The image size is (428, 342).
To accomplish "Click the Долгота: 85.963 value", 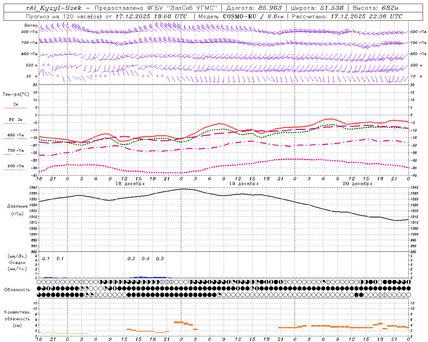I will pos(254,8).
